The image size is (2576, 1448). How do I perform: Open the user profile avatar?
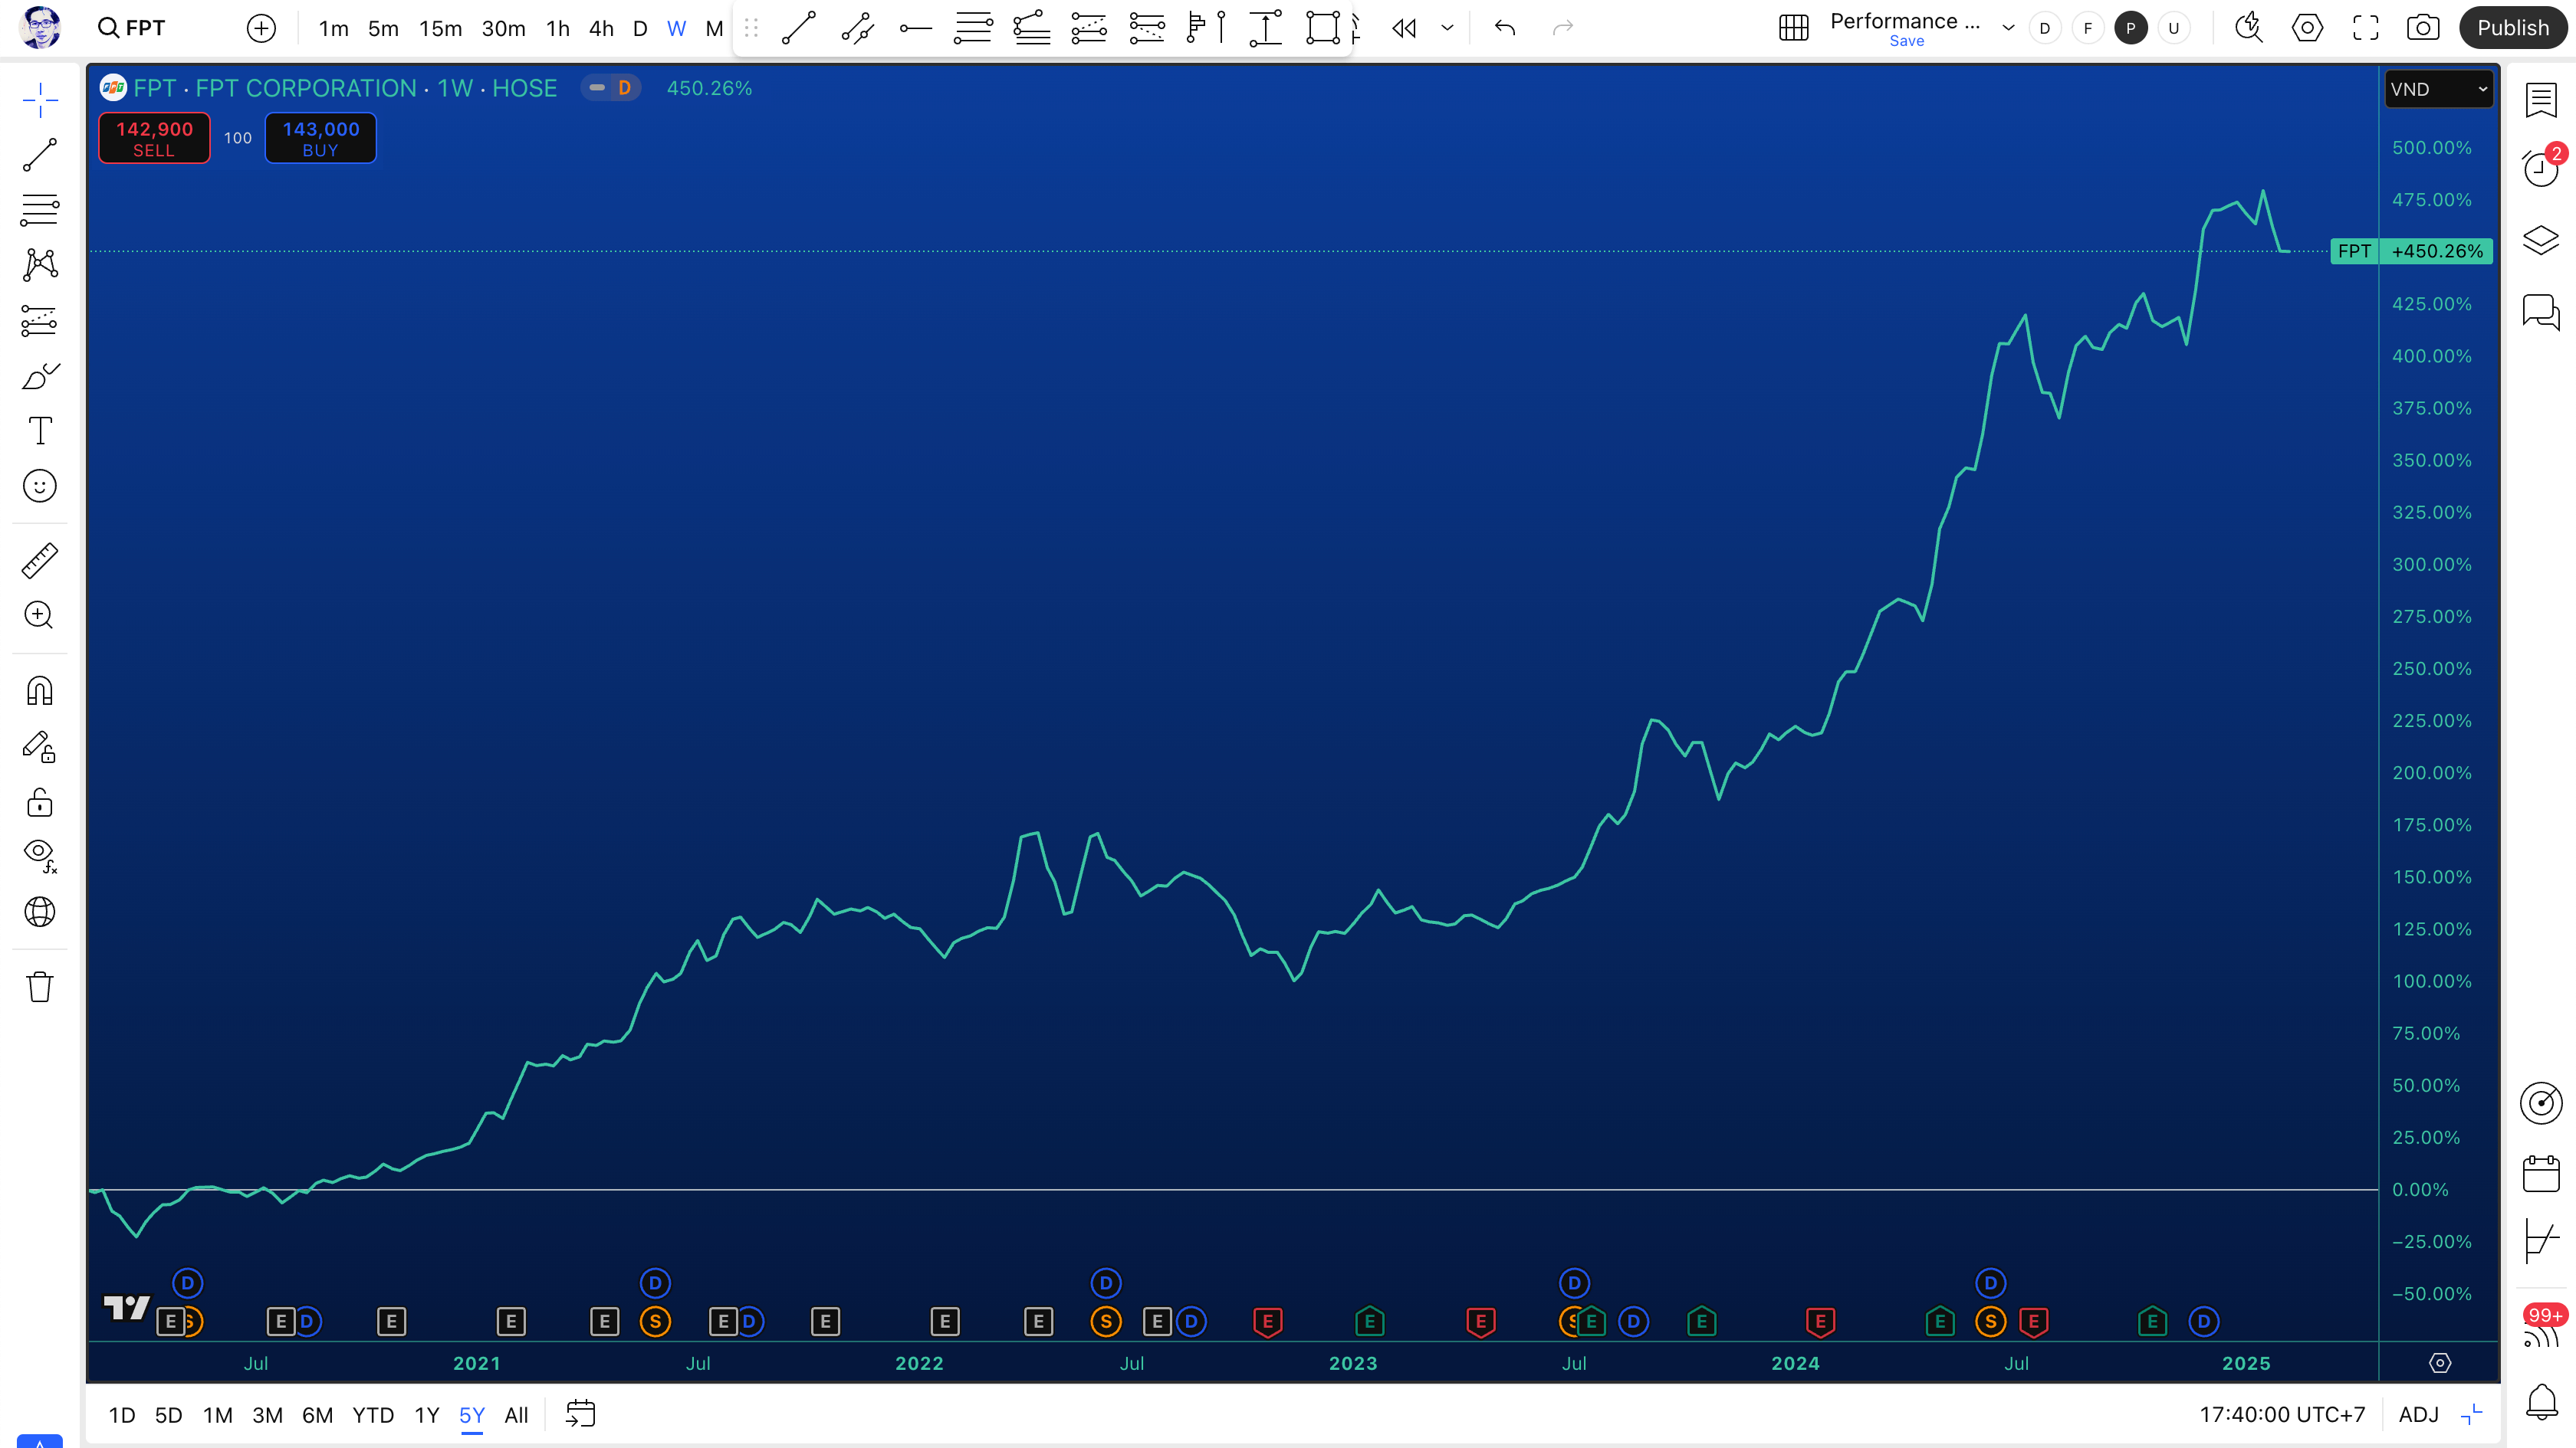pos(41,28)
